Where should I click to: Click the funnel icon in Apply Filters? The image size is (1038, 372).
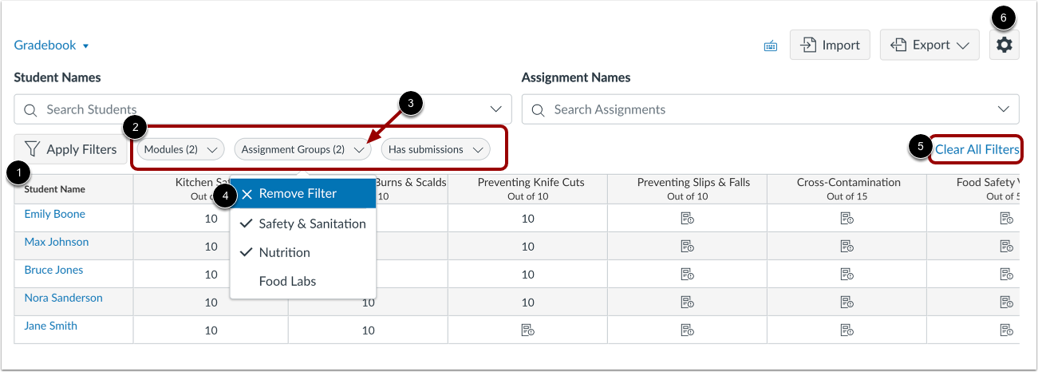[x=32, y=149]
